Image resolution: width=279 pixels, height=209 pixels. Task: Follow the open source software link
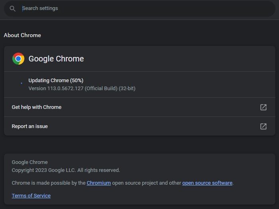207,183
